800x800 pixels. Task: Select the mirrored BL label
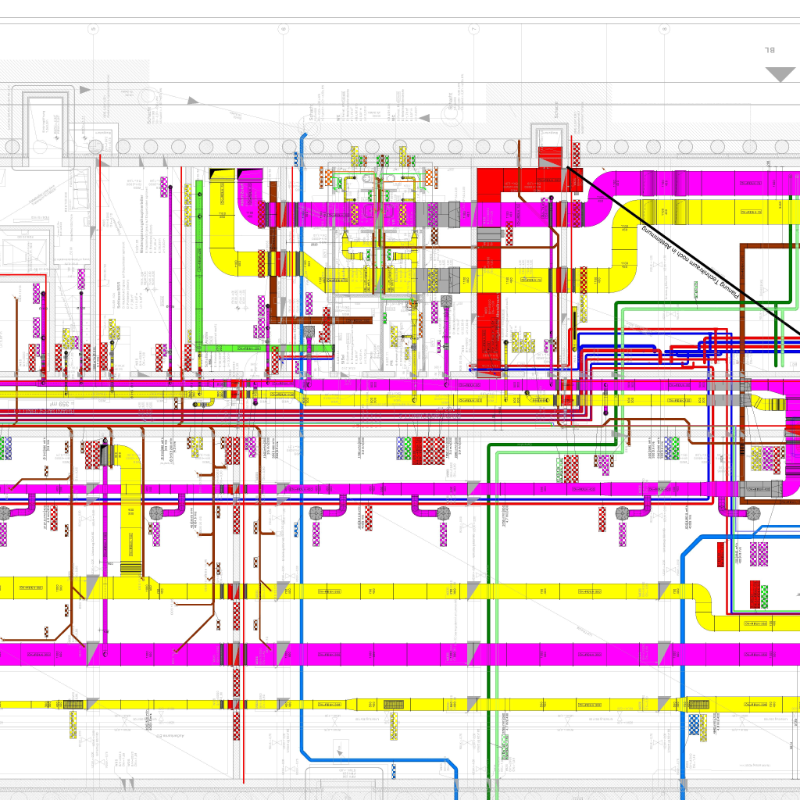click(769, 51)
